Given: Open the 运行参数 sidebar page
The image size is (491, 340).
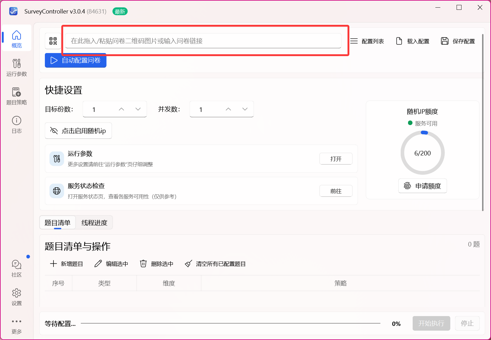Looking at the screenshot, I should [17, 67].
